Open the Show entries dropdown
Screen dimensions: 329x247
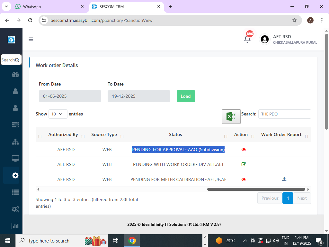[58, 114]
